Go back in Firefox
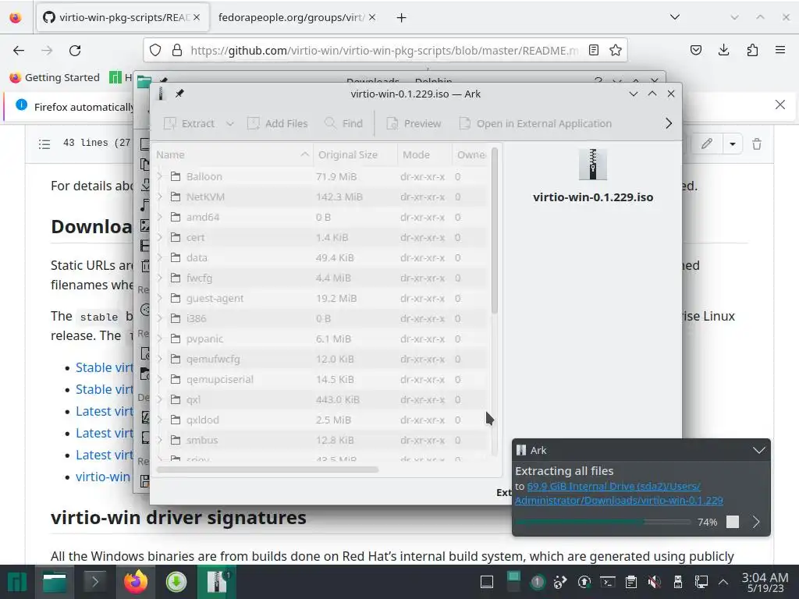This screenshot has width=799, height=599. (19, 51)
